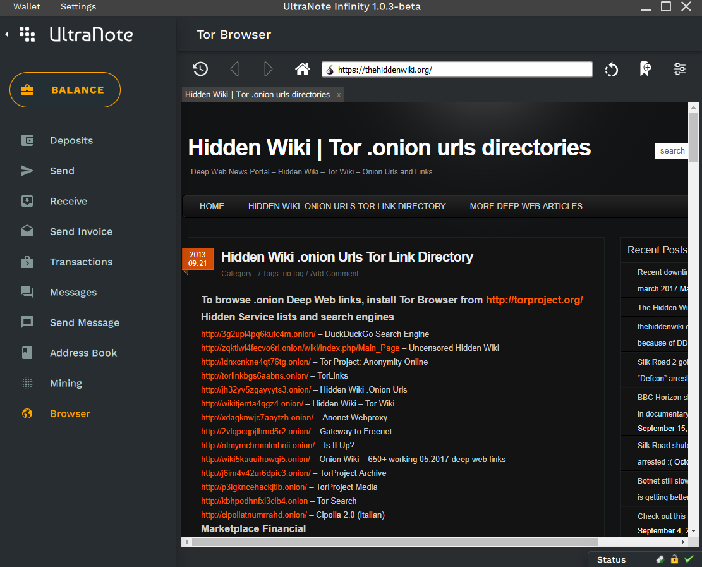Click the Tor onion icon in address bar
Screen dimensions: 702x567
(330, 70)
